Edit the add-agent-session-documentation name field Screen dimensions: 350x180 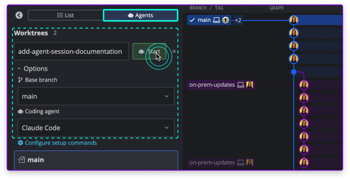click(71, 51)
